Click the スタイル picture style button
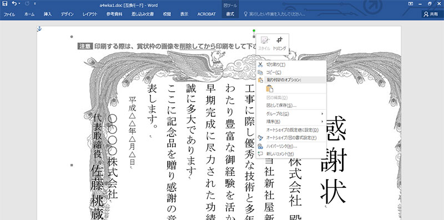 pos(265,44)
